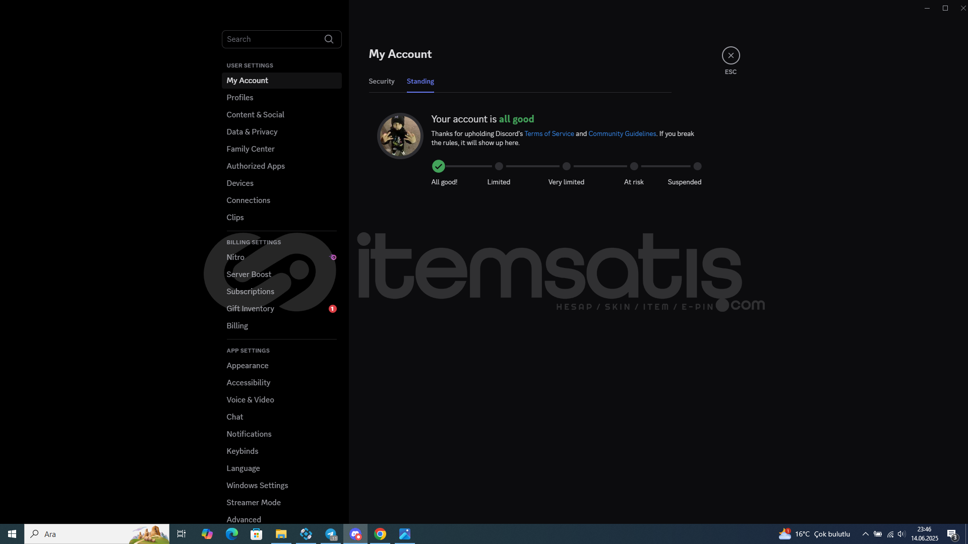Click the Discord taskbar icon
Viewport: 968px width, 544px height.
point(355,534)
